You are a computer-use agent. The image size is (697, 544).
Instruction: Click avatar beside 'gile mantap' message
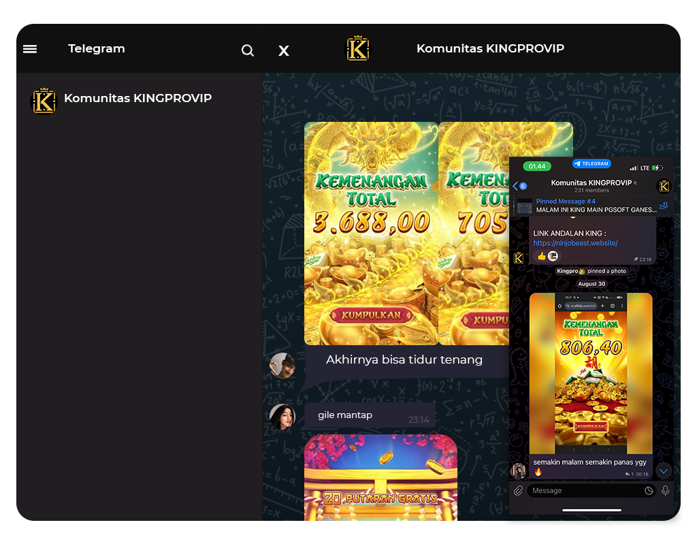click(282, 417)
